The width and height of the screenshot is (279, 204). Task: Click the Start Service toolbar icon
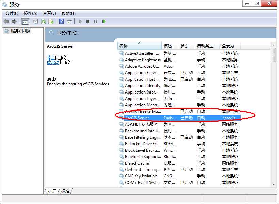click(x=80, y=21)
